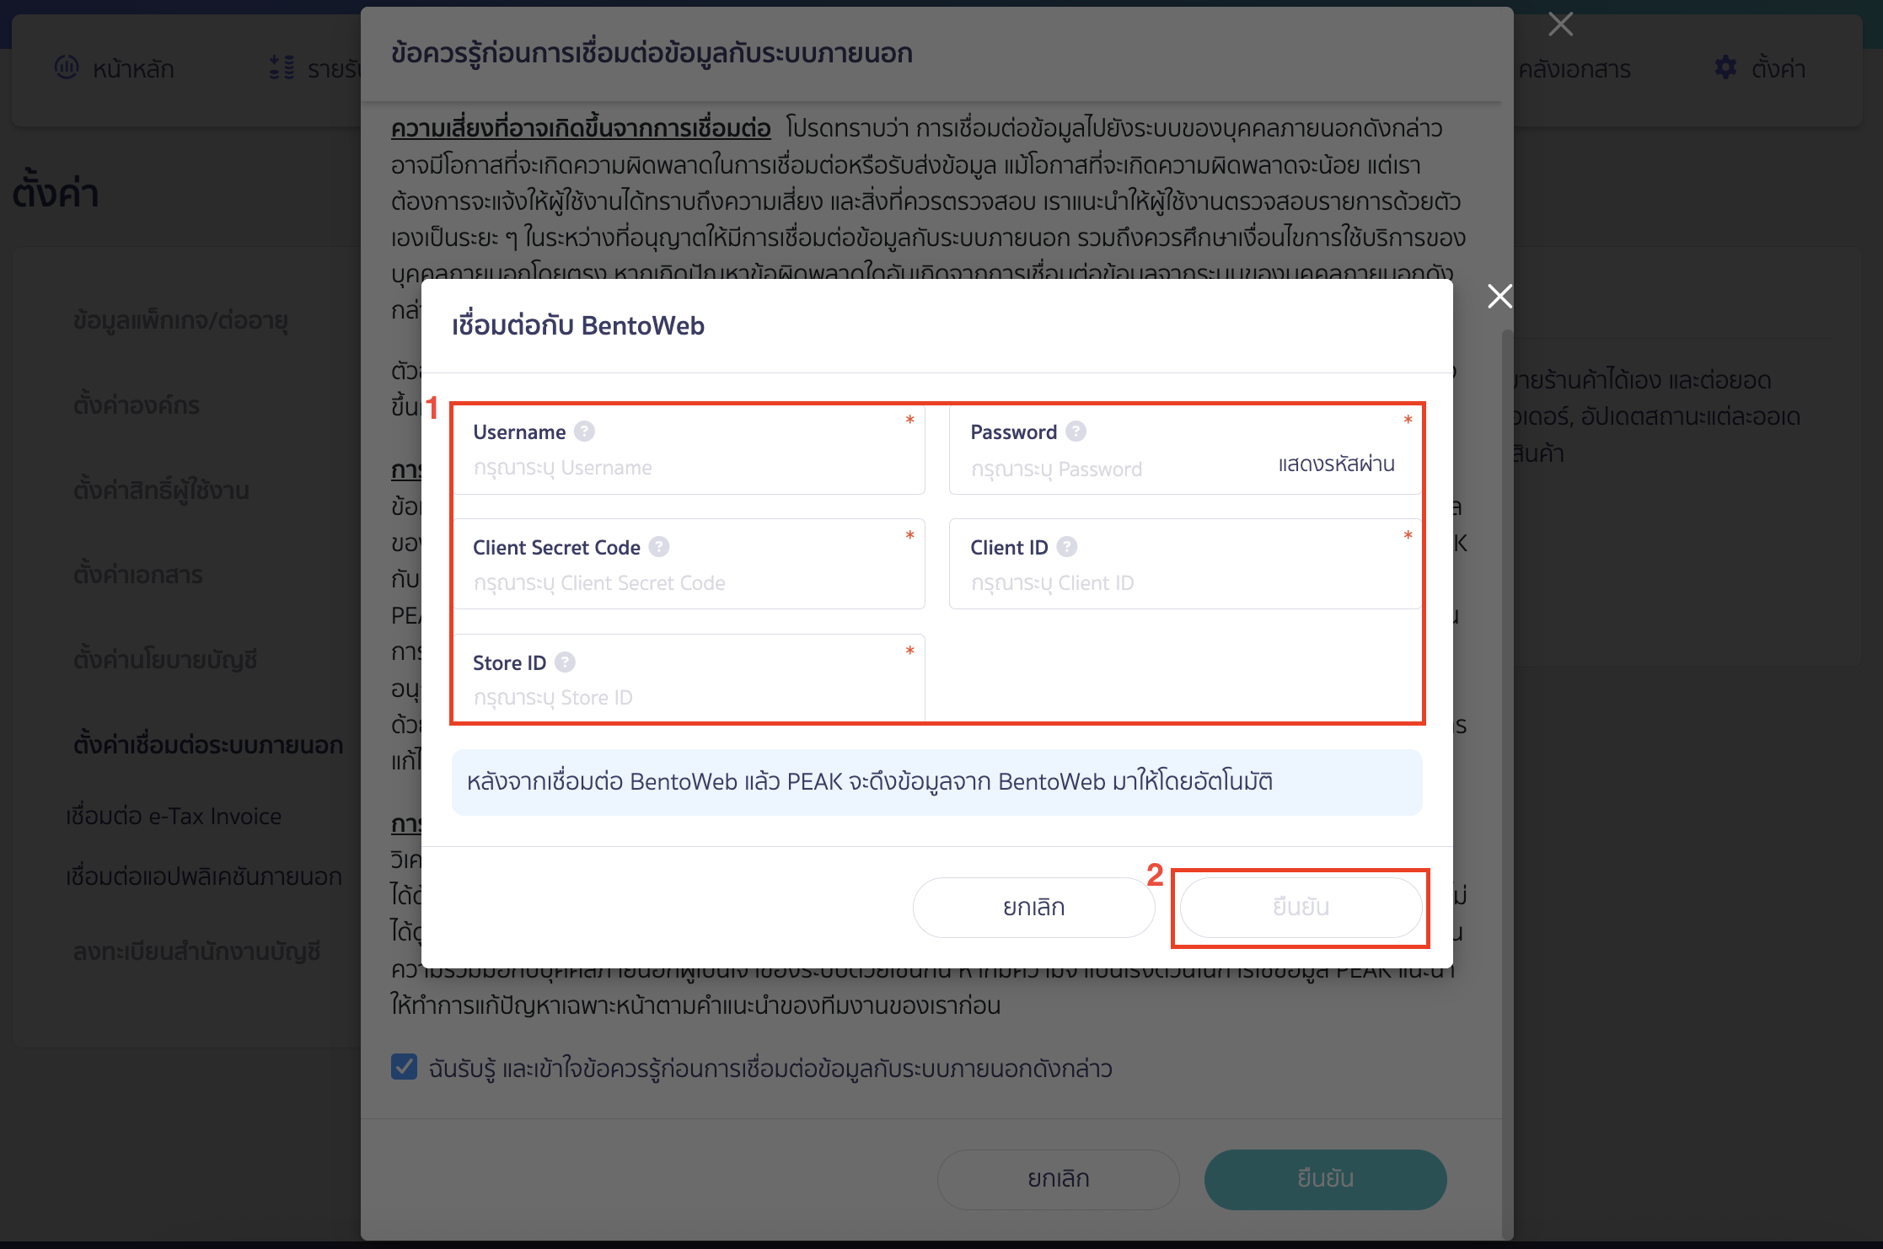Open ลงทะเบียนสำนักงานบัญชี page
This screenshot has width=1883, height=1249.
tap(195, 952)
